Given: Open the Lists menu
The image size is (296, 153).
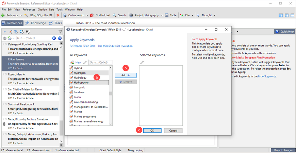Looking at the screenshot, I should [52, 10].
